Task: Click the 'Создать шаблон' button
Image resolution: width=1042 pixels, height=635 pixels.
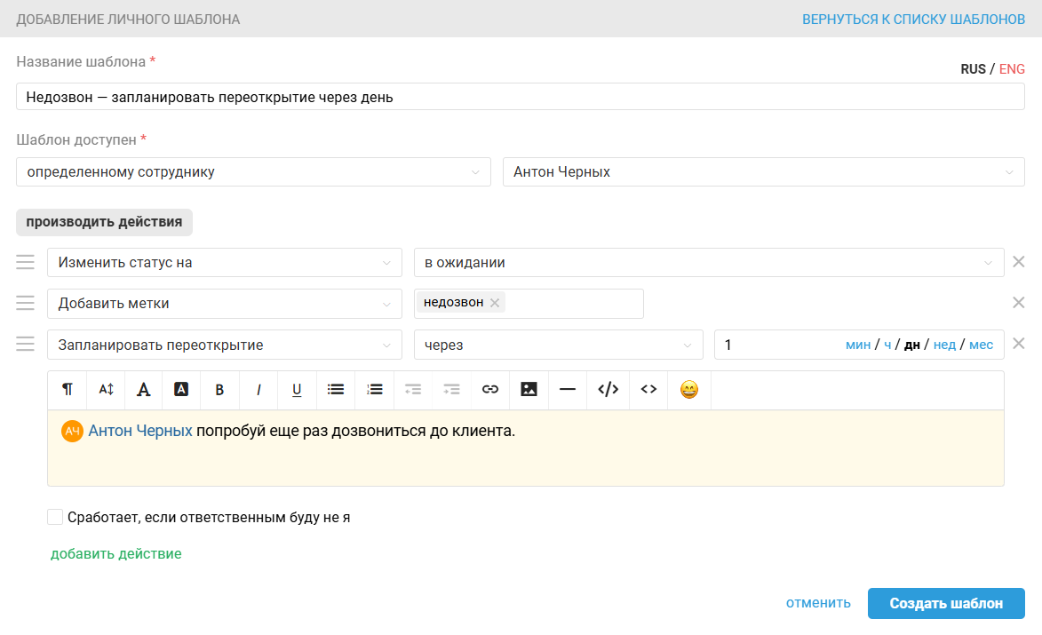Action: (x=946, y=603)
